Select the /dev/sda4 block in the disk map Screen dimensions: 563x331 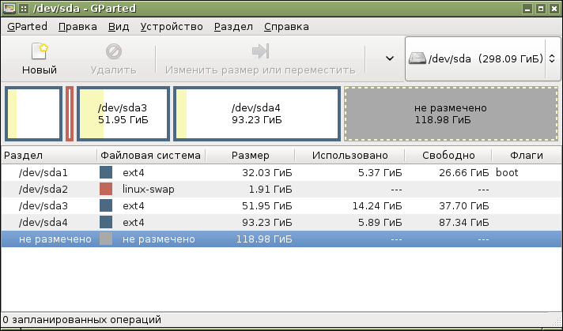tap(257, 114)
